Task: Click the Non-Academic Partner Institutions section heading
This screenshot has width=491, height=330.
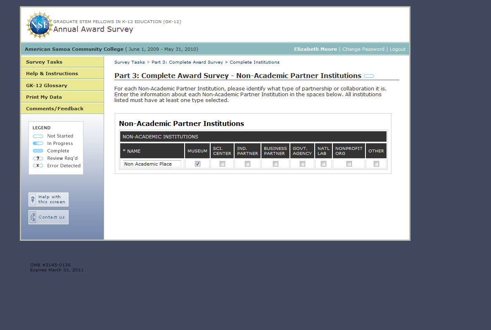Action: (x=181, y=123)
